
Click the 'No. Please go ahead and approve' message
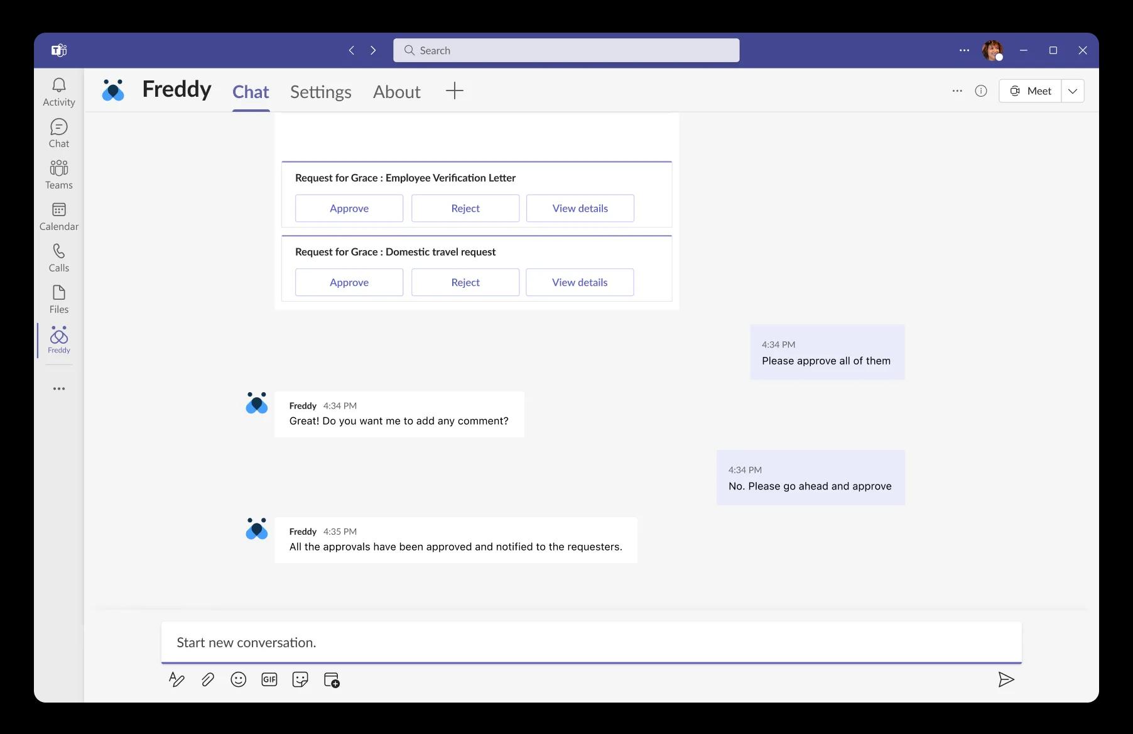tap(811, 478)
